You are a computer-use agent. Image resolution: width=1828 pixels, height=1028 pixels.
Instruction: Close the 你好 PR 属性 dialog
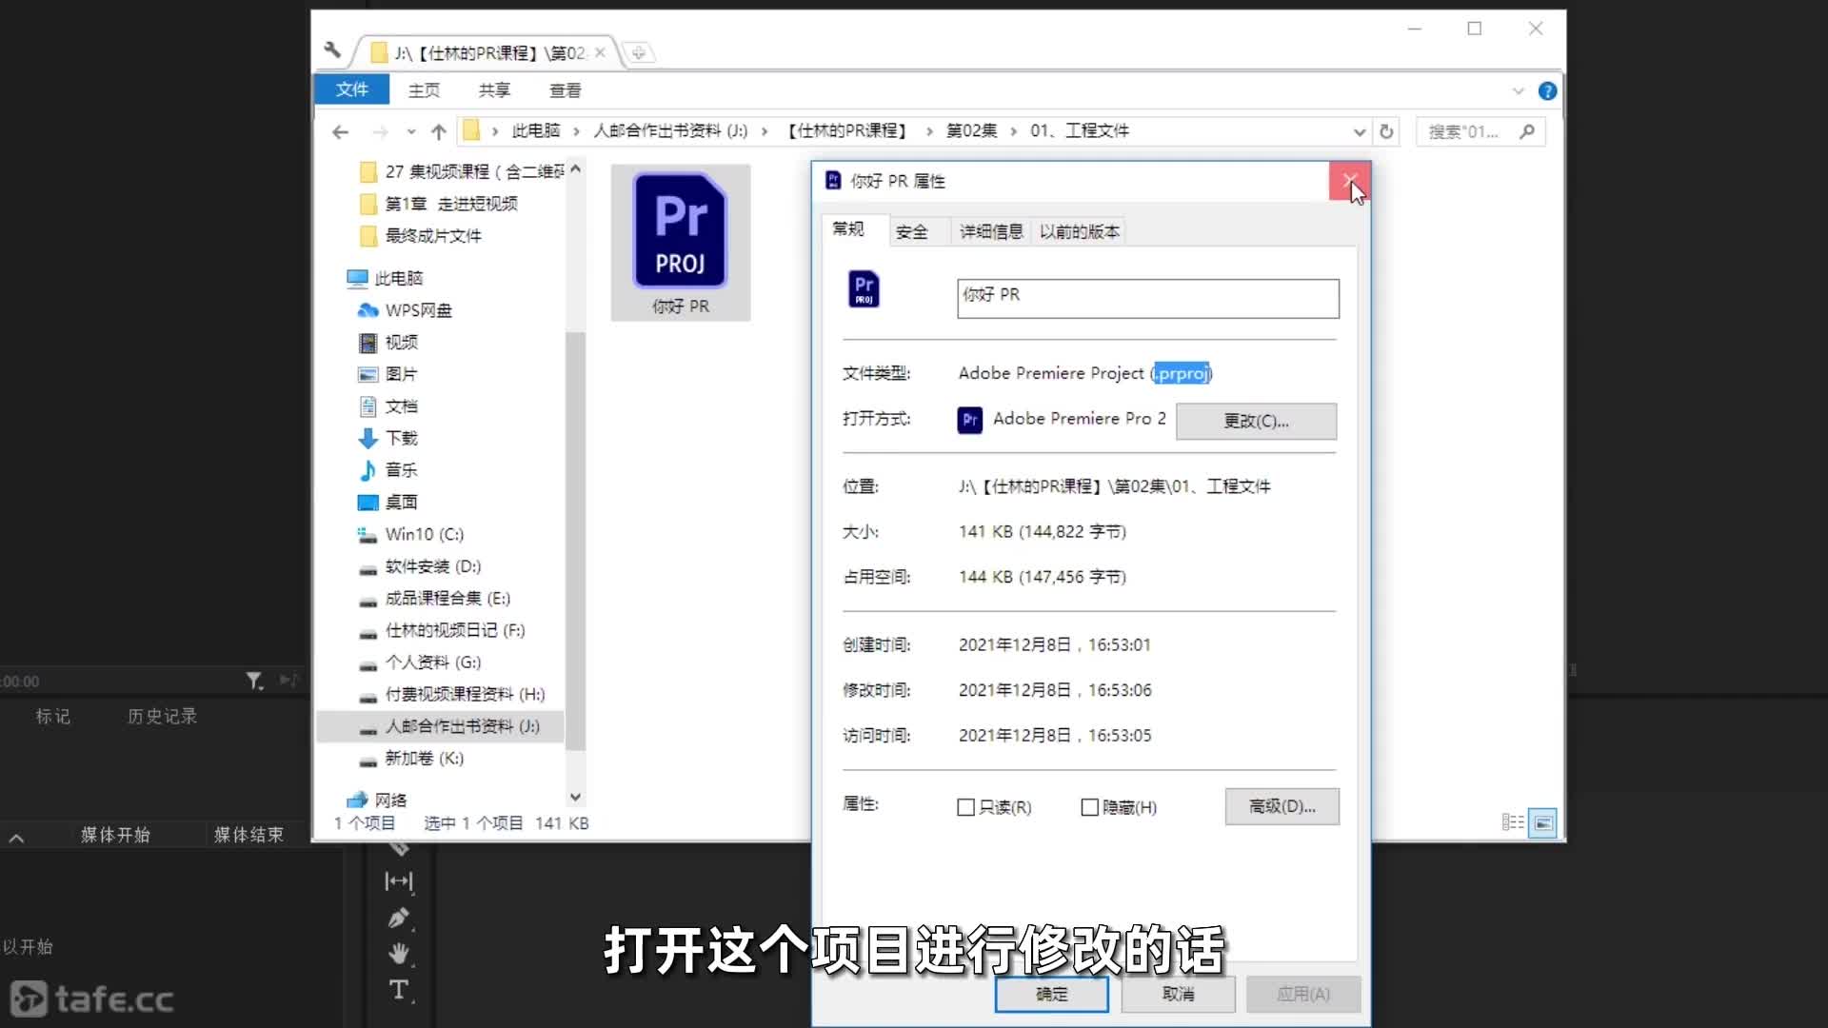[x=1349, y=181]
